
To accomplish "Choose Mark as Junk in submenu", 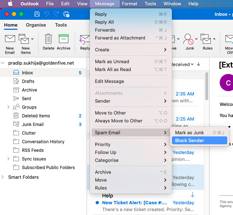I will coord(189,133).
